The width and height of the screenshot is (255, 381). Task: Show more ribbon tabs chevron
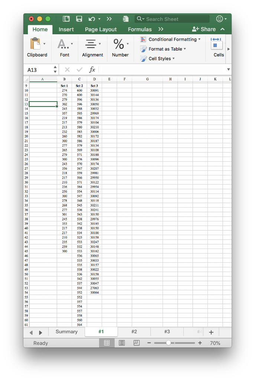pos(161,29)
